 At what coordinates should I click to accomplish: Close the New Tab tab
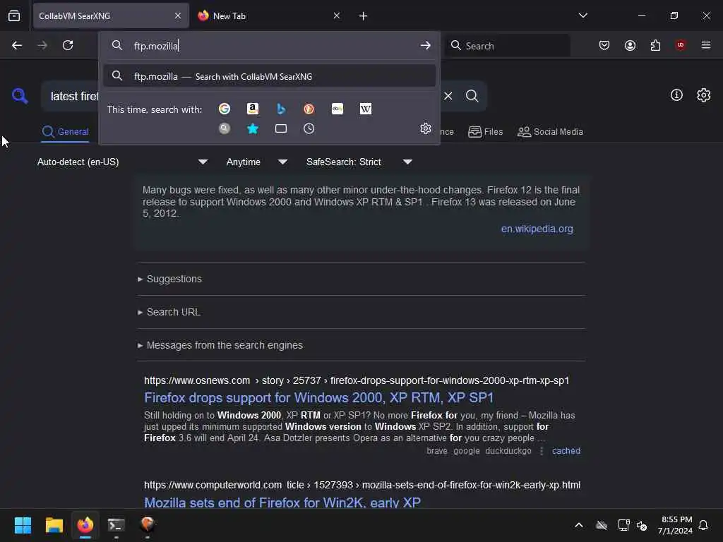(337, 16)
